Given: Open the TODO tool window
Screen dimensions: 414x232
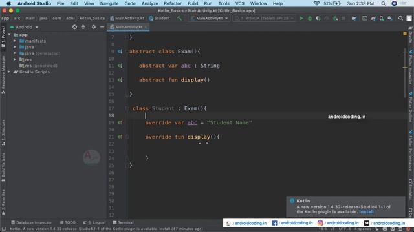Looking at the screenshot, I should 68,222.
